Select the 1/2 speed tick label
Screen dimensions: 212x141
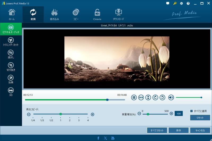[x=51, y=120]
